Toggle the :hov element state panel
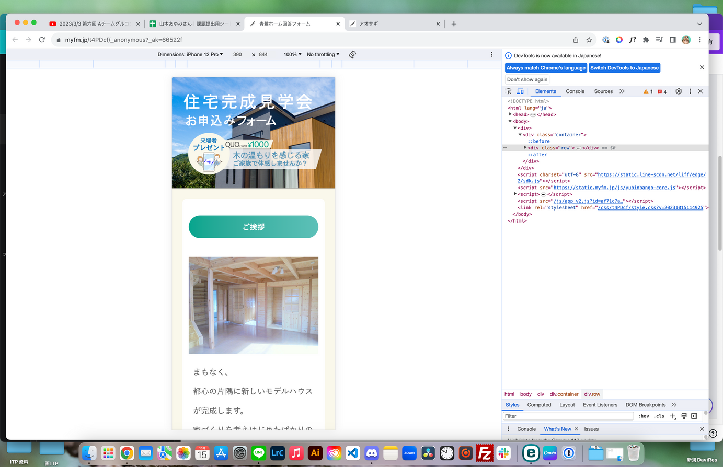Screen dimensions: 723x467 pyautogui.click(x=644, y=416)
